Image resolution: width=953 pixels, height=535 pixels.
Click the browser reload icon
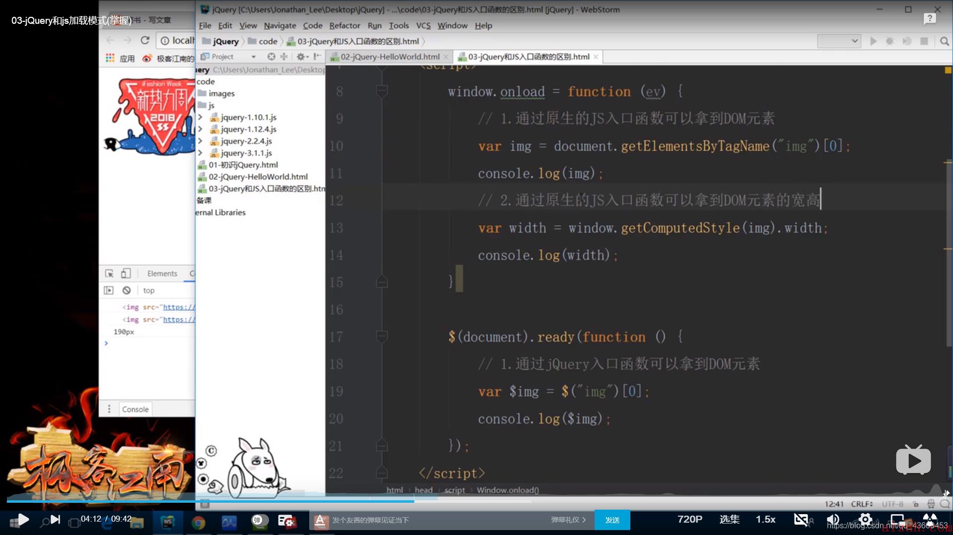click(145, 40)
